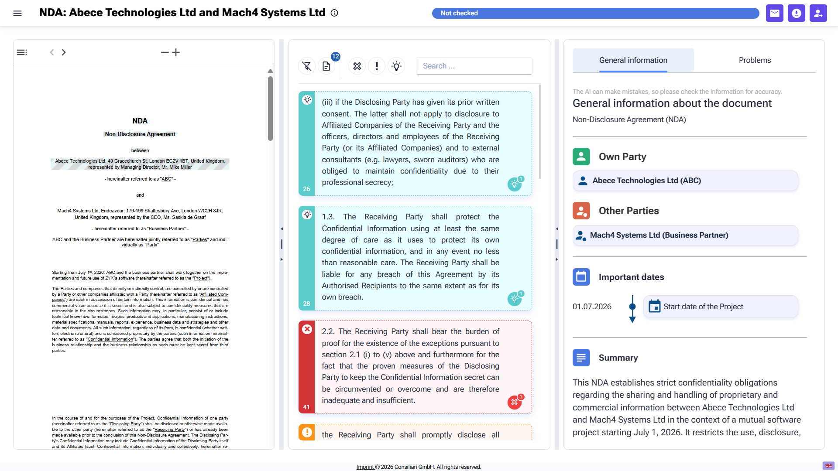This screenshot has height=471, width=838.
Task: Click the 'Business Partner' underlined term
Action: point(167,229)
